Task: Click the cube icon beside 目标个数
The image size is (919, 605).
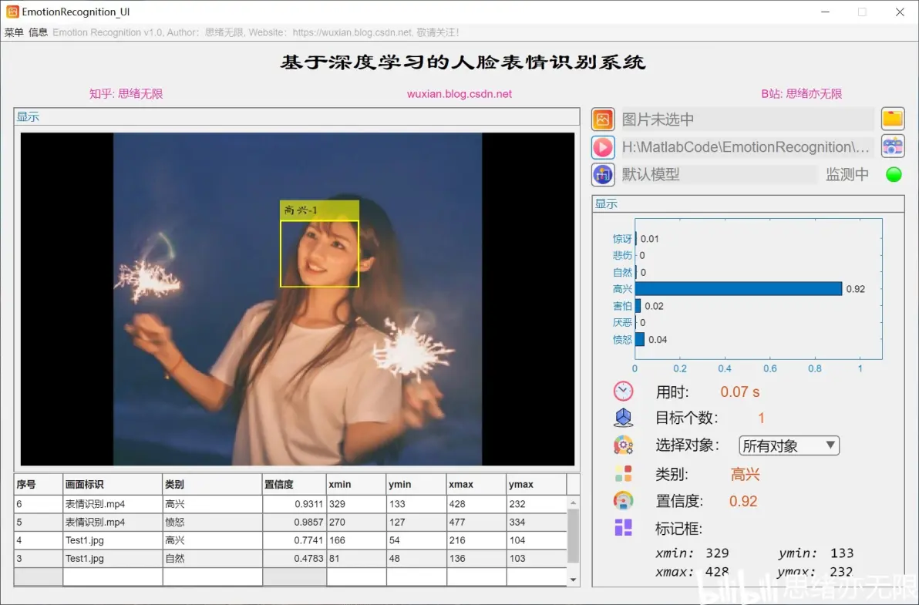Action: pos(623,418)
